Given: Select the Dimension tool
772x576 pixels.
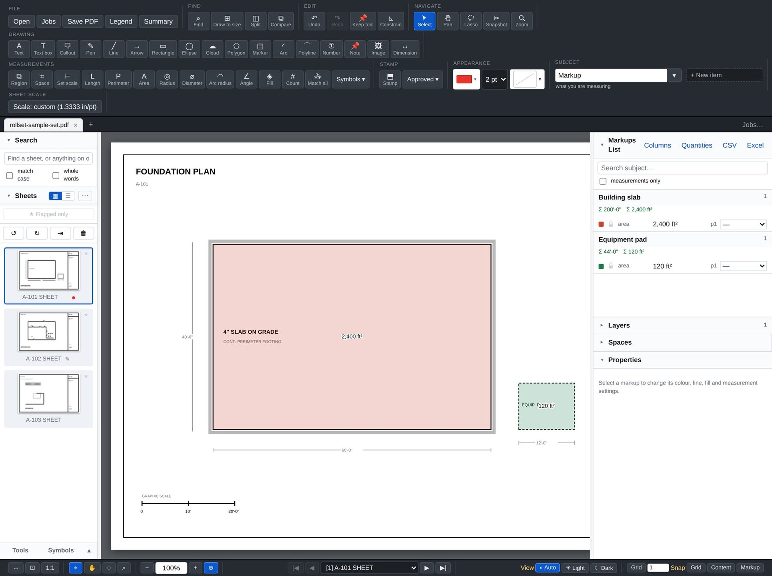Looking at the screenshot, I should click(x=405, y=49).
